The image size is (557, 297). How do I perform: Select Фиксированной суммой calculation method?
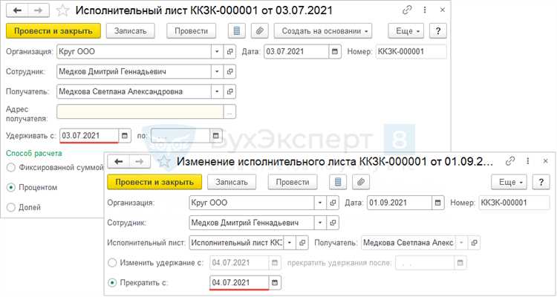coord(11,167)
